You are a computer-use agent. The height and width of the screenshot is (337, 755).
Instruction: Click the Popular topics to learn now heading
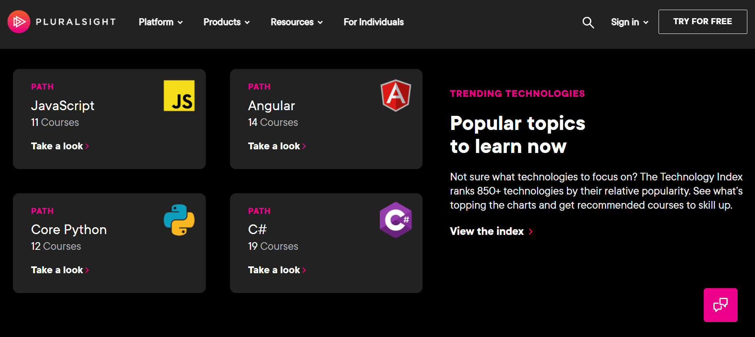pyautogui.click(x=518, y=135)
